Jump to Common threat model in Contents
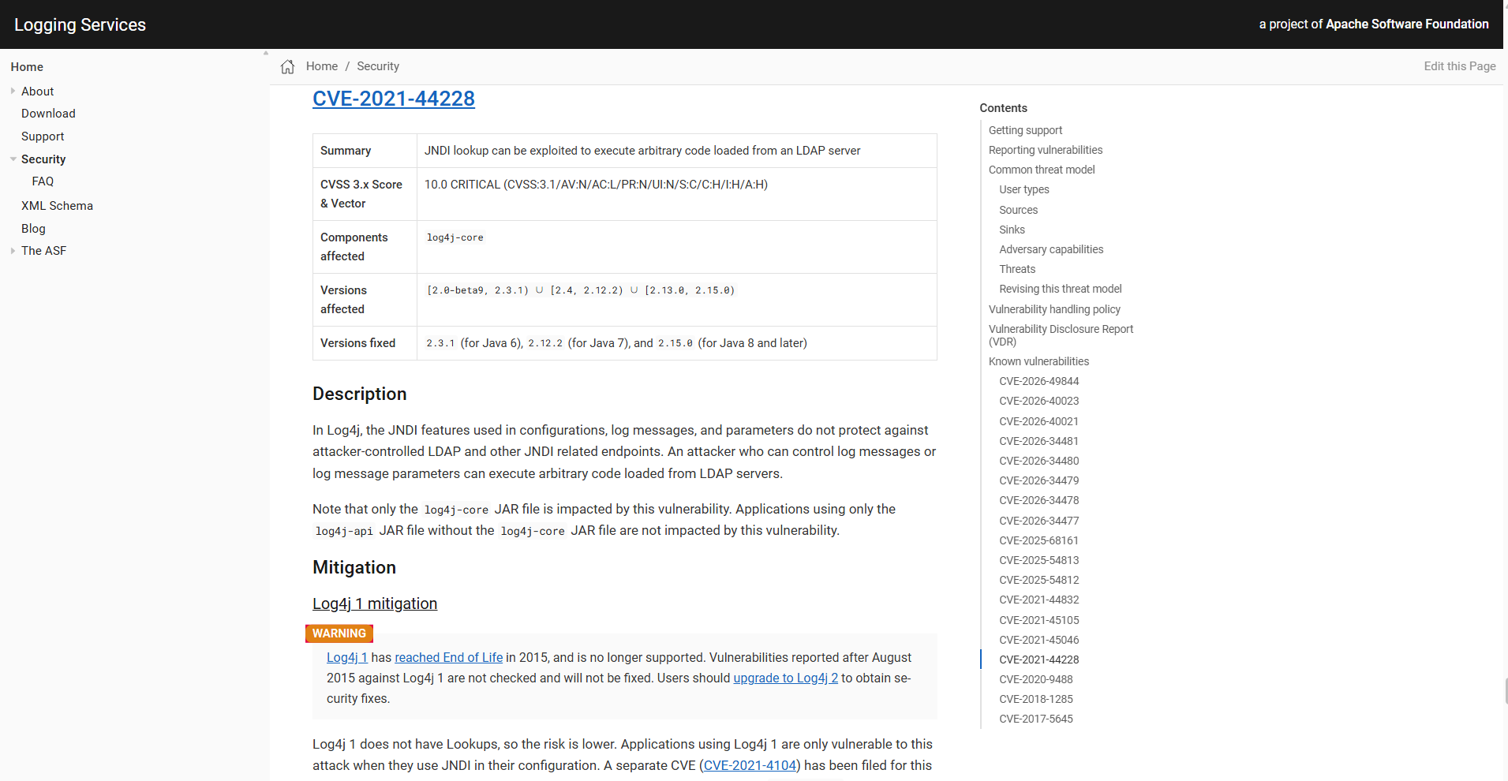Viewport: 1508px width, 781px height. pos(1042,170)
